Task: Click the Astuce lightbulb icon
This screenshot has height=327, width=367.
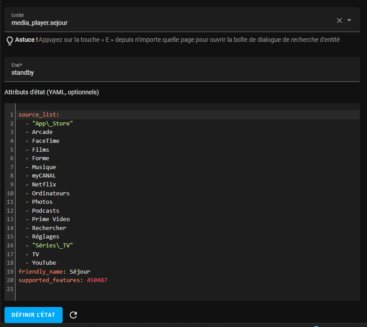Action: (10, 40)
